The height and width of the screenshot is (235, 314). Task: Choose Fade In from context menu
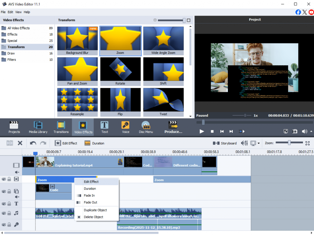89,195
